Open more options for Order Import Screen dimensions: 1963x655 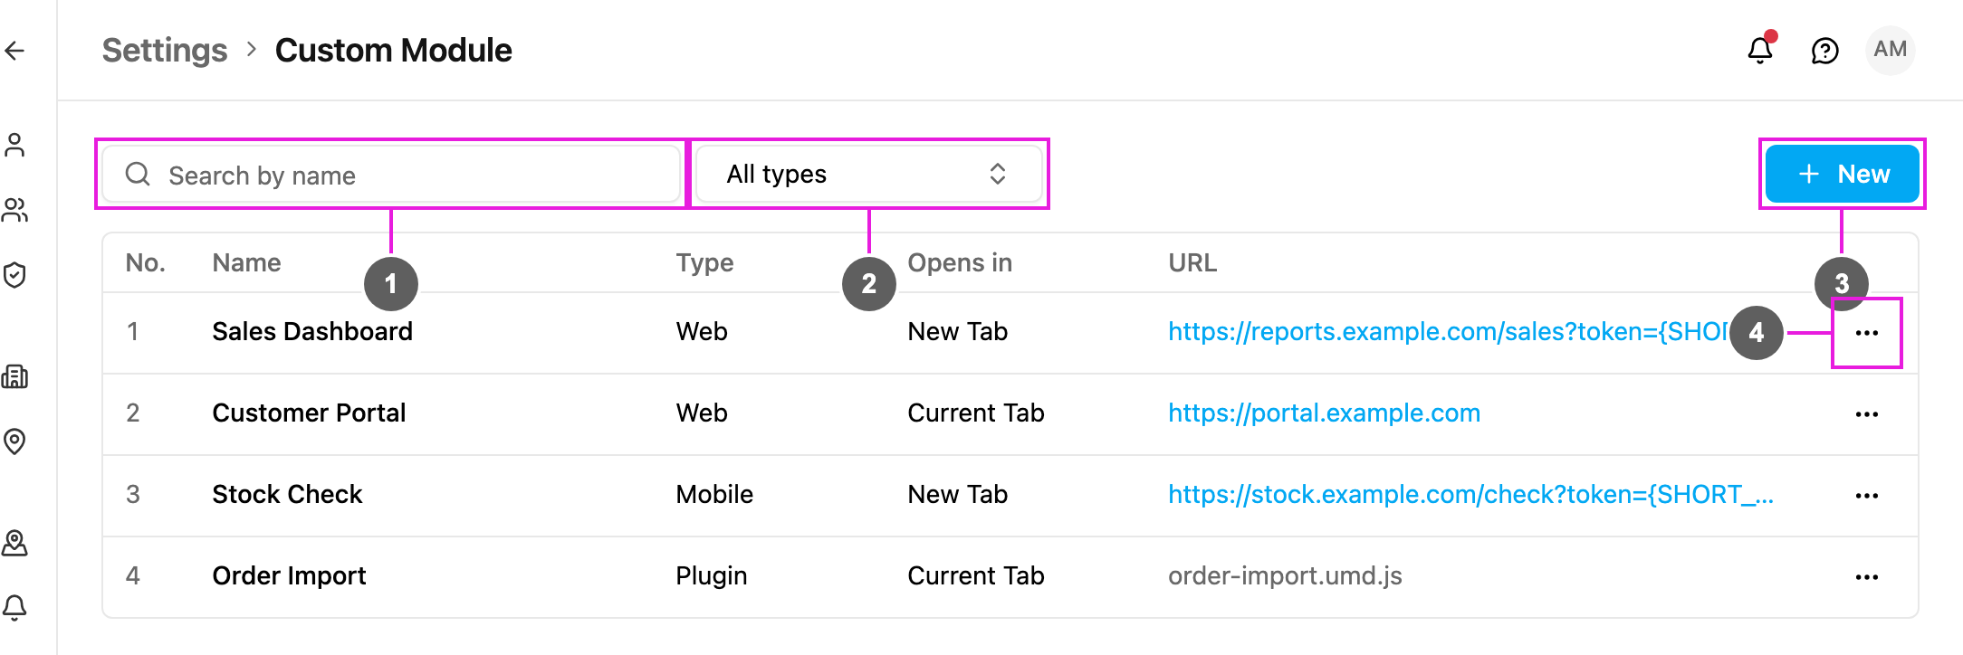[x=1866, y=577]
